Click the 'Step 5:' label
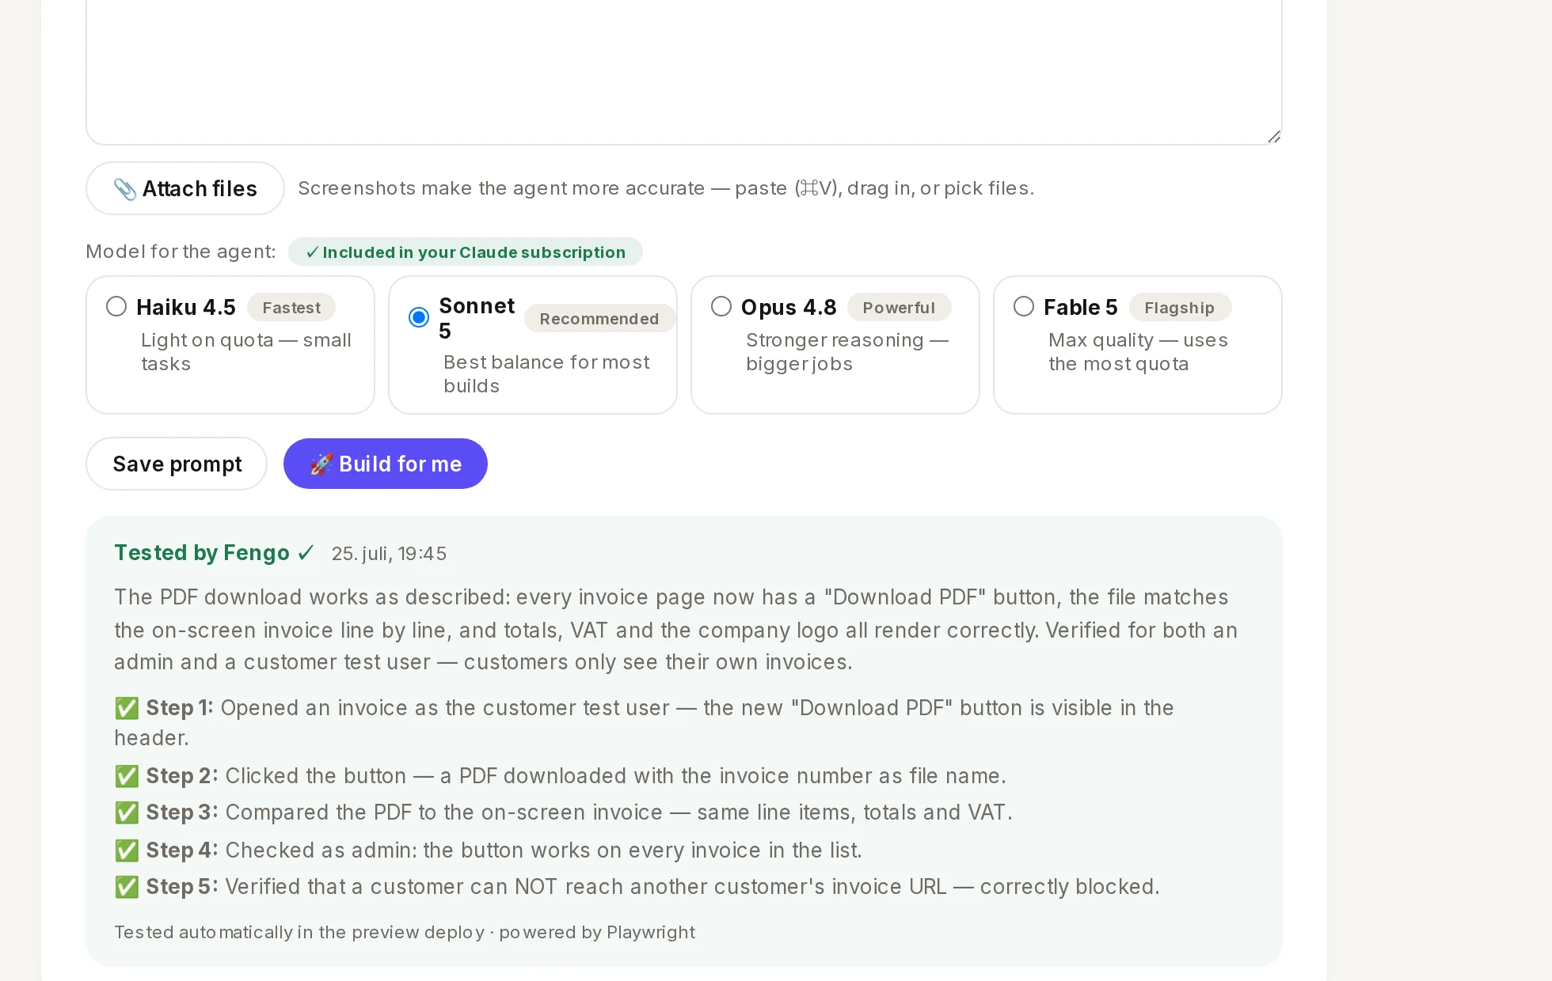 [x=182, y=887]
